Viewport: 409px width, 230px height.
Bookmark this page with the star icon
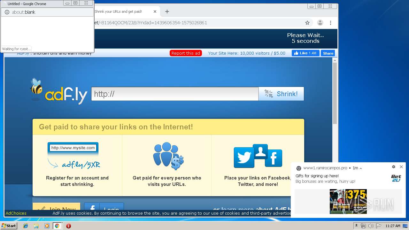coord(307,23)
